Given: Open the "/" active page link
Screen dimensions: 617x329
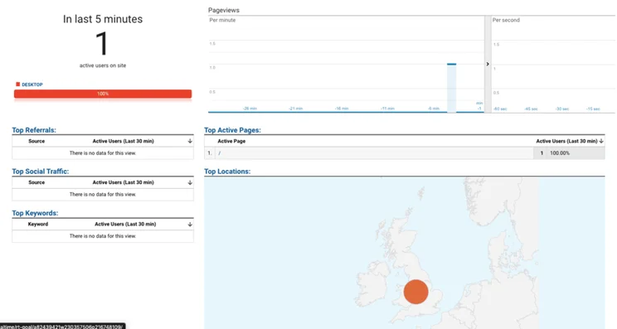Looking at the screenshot, I should click(x=219, y=153).
